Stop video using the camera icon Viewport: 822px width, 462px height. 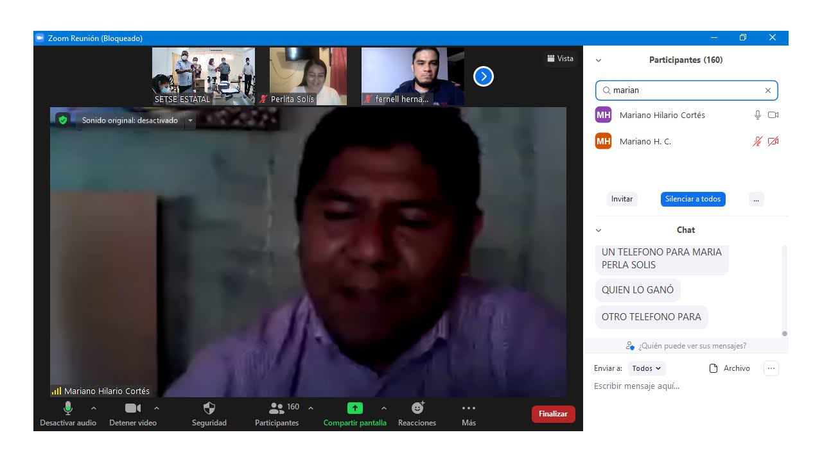tap(133, 408)
